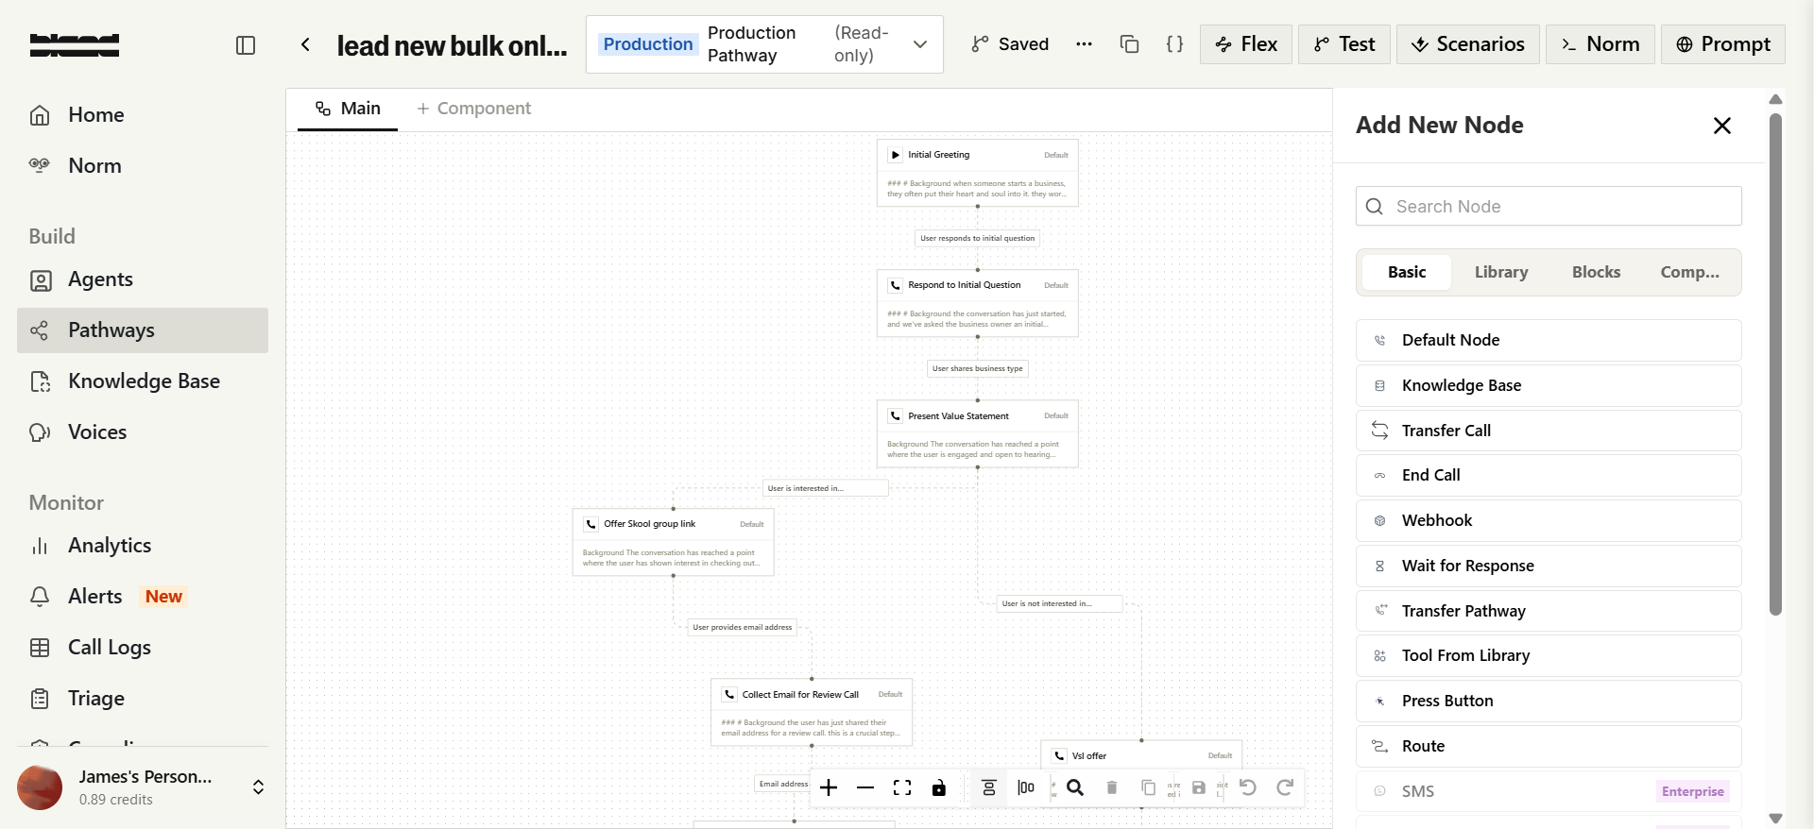Click the Flex button
Viewport: 1814px width, 829px height.
1246,44
